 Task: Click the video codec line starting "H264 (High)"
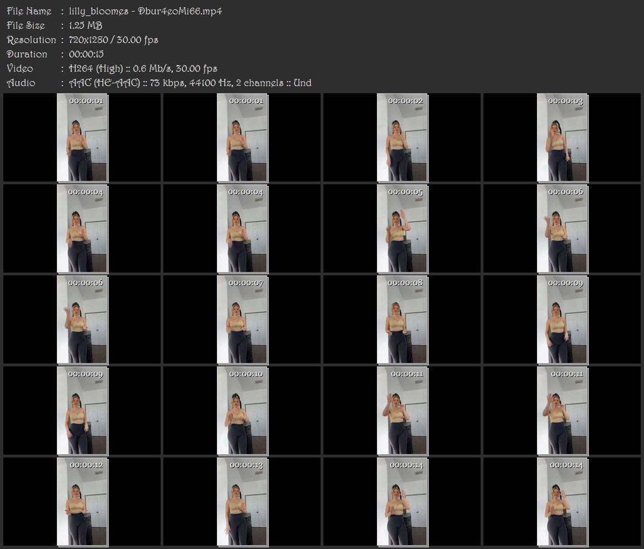coord(143,68)
